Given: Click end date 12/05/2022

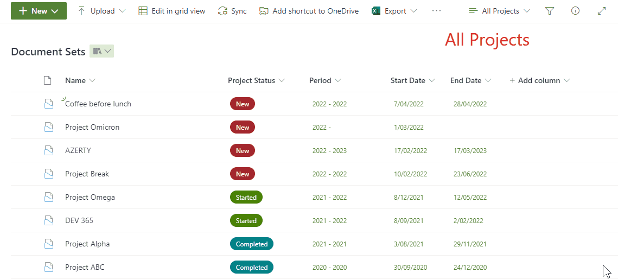Looking at the screenshot, I should [x=470, y=197].
